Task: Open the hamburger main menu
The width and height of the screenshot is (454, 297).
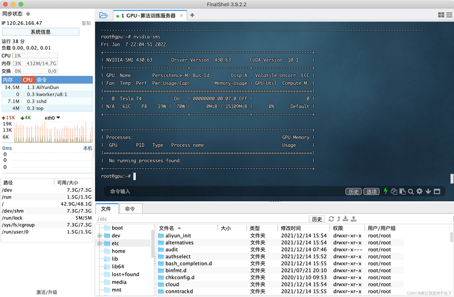Action: click(449, 15)
